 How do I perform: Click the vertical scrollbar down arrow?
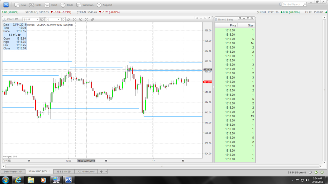[x=324, y=163]
